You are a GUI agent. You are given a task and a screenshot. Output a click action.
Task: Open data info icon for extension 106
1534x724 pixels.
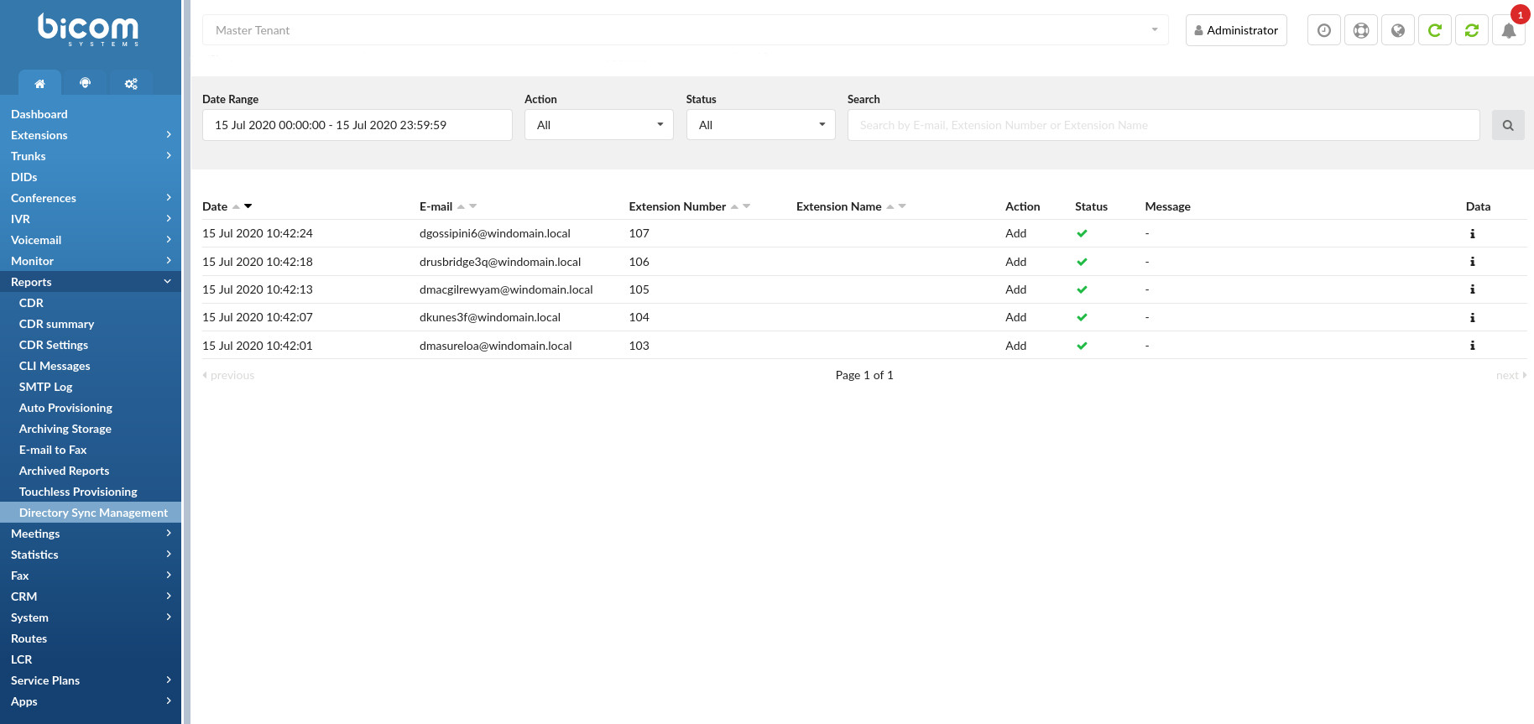click(1472, 262)
